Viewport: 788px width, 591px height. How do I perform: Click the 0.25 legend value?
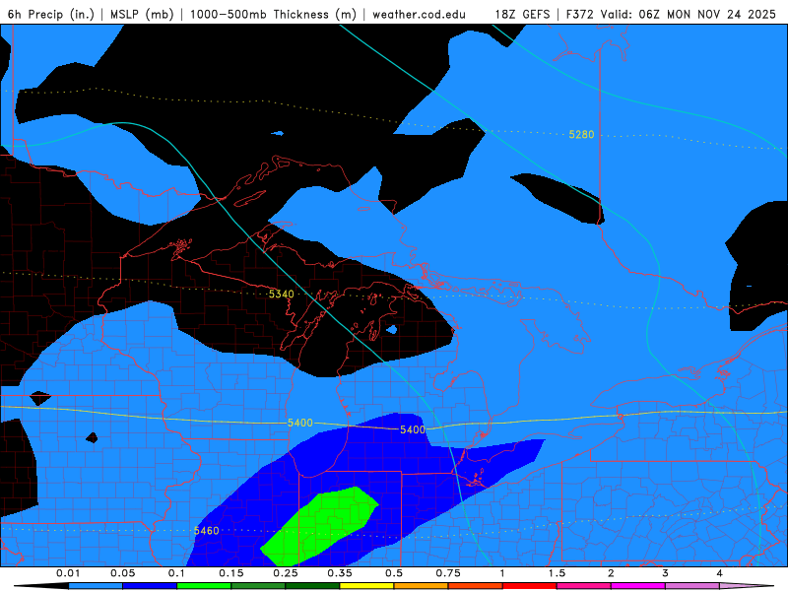pos(286,573)
